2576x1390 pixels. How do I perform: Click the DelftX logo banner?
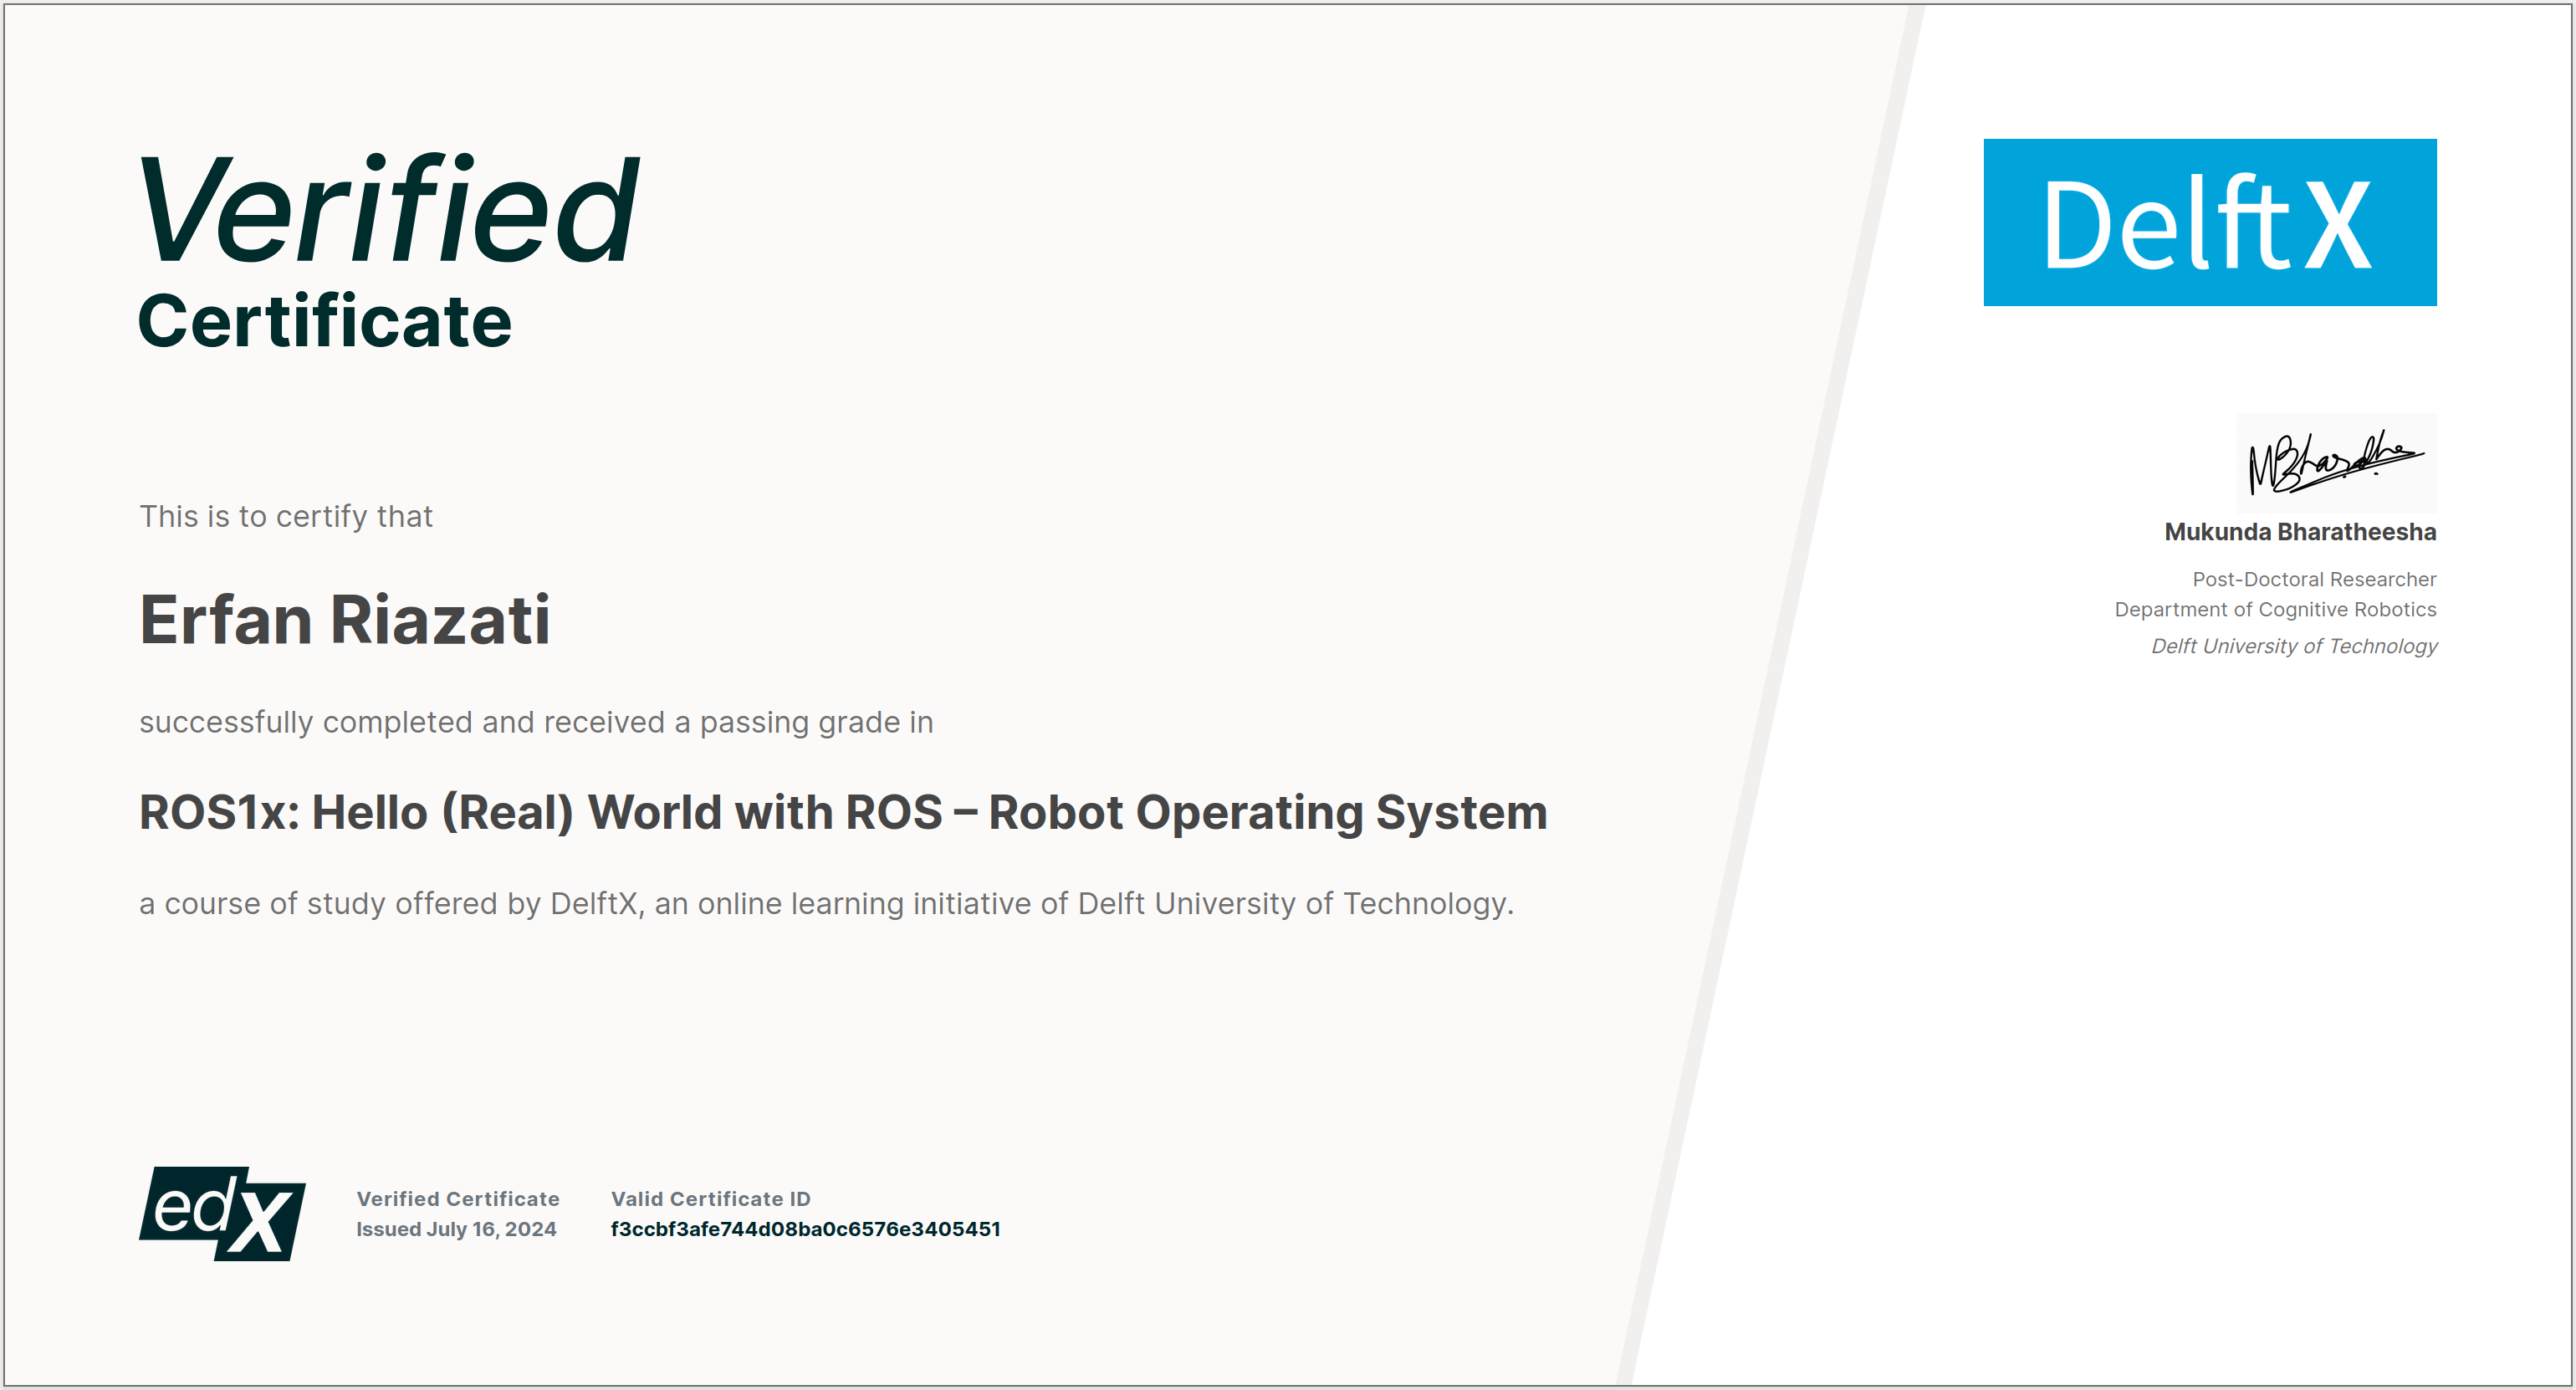coord(2210,222)
